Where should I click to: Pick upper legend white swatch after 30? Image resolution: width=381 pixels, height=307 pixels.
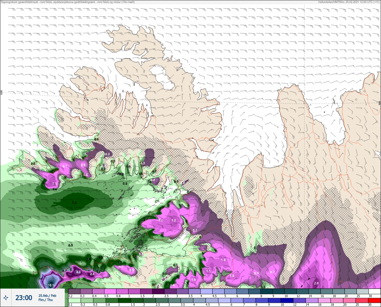point(374,291)
